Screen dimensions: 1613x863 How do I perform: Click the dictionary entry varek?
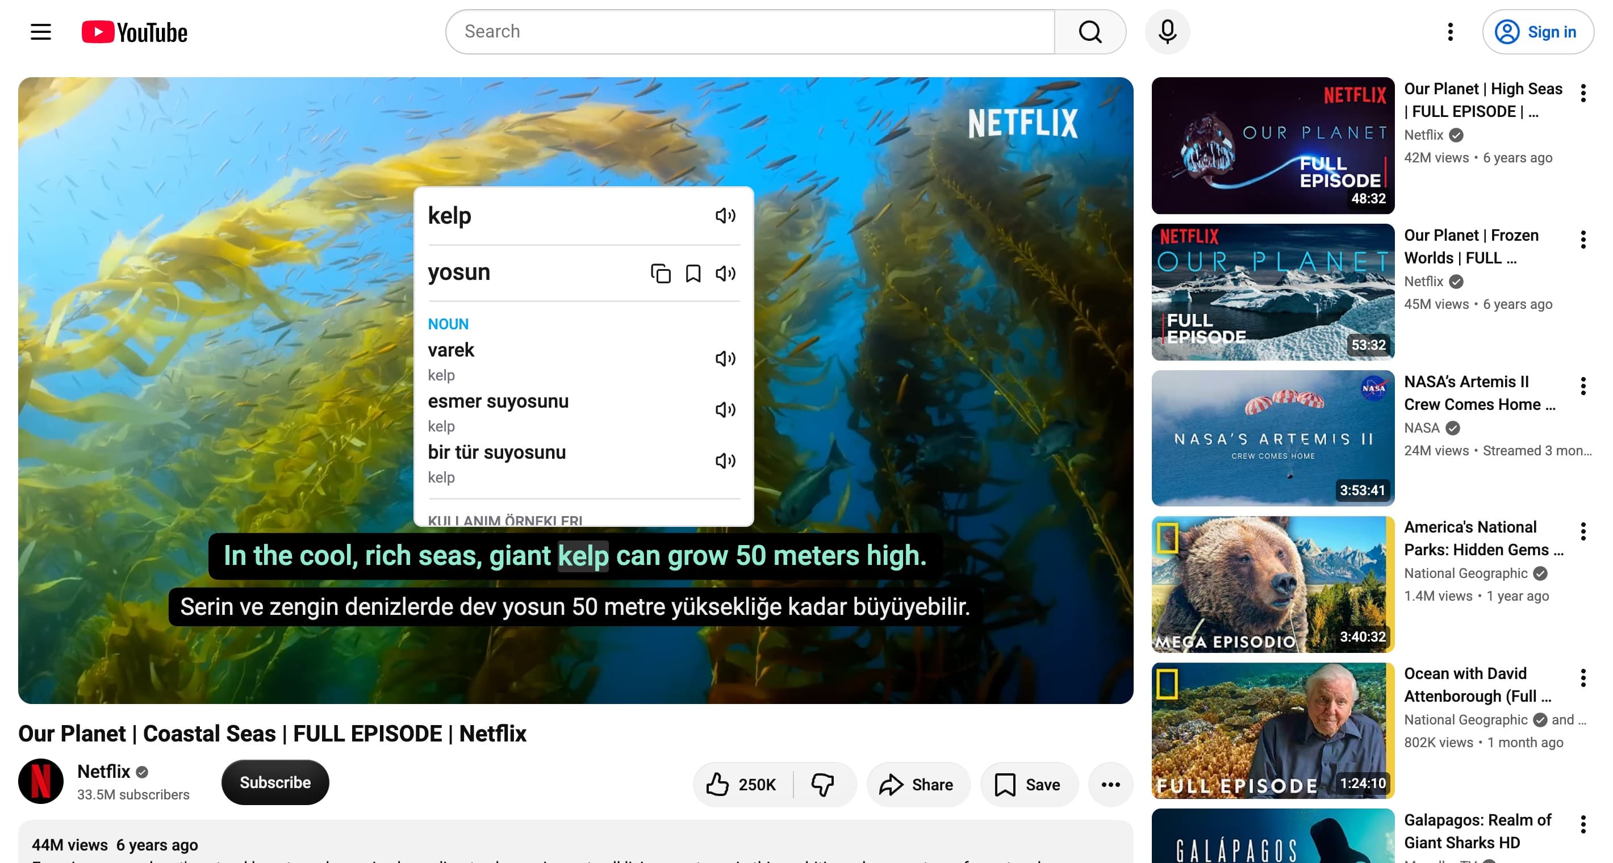coord(451,350)
